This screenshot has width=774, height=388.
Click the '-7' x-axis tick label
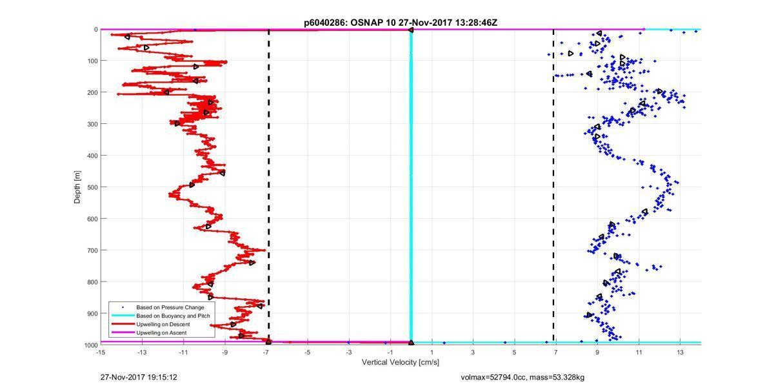point(266,352)
